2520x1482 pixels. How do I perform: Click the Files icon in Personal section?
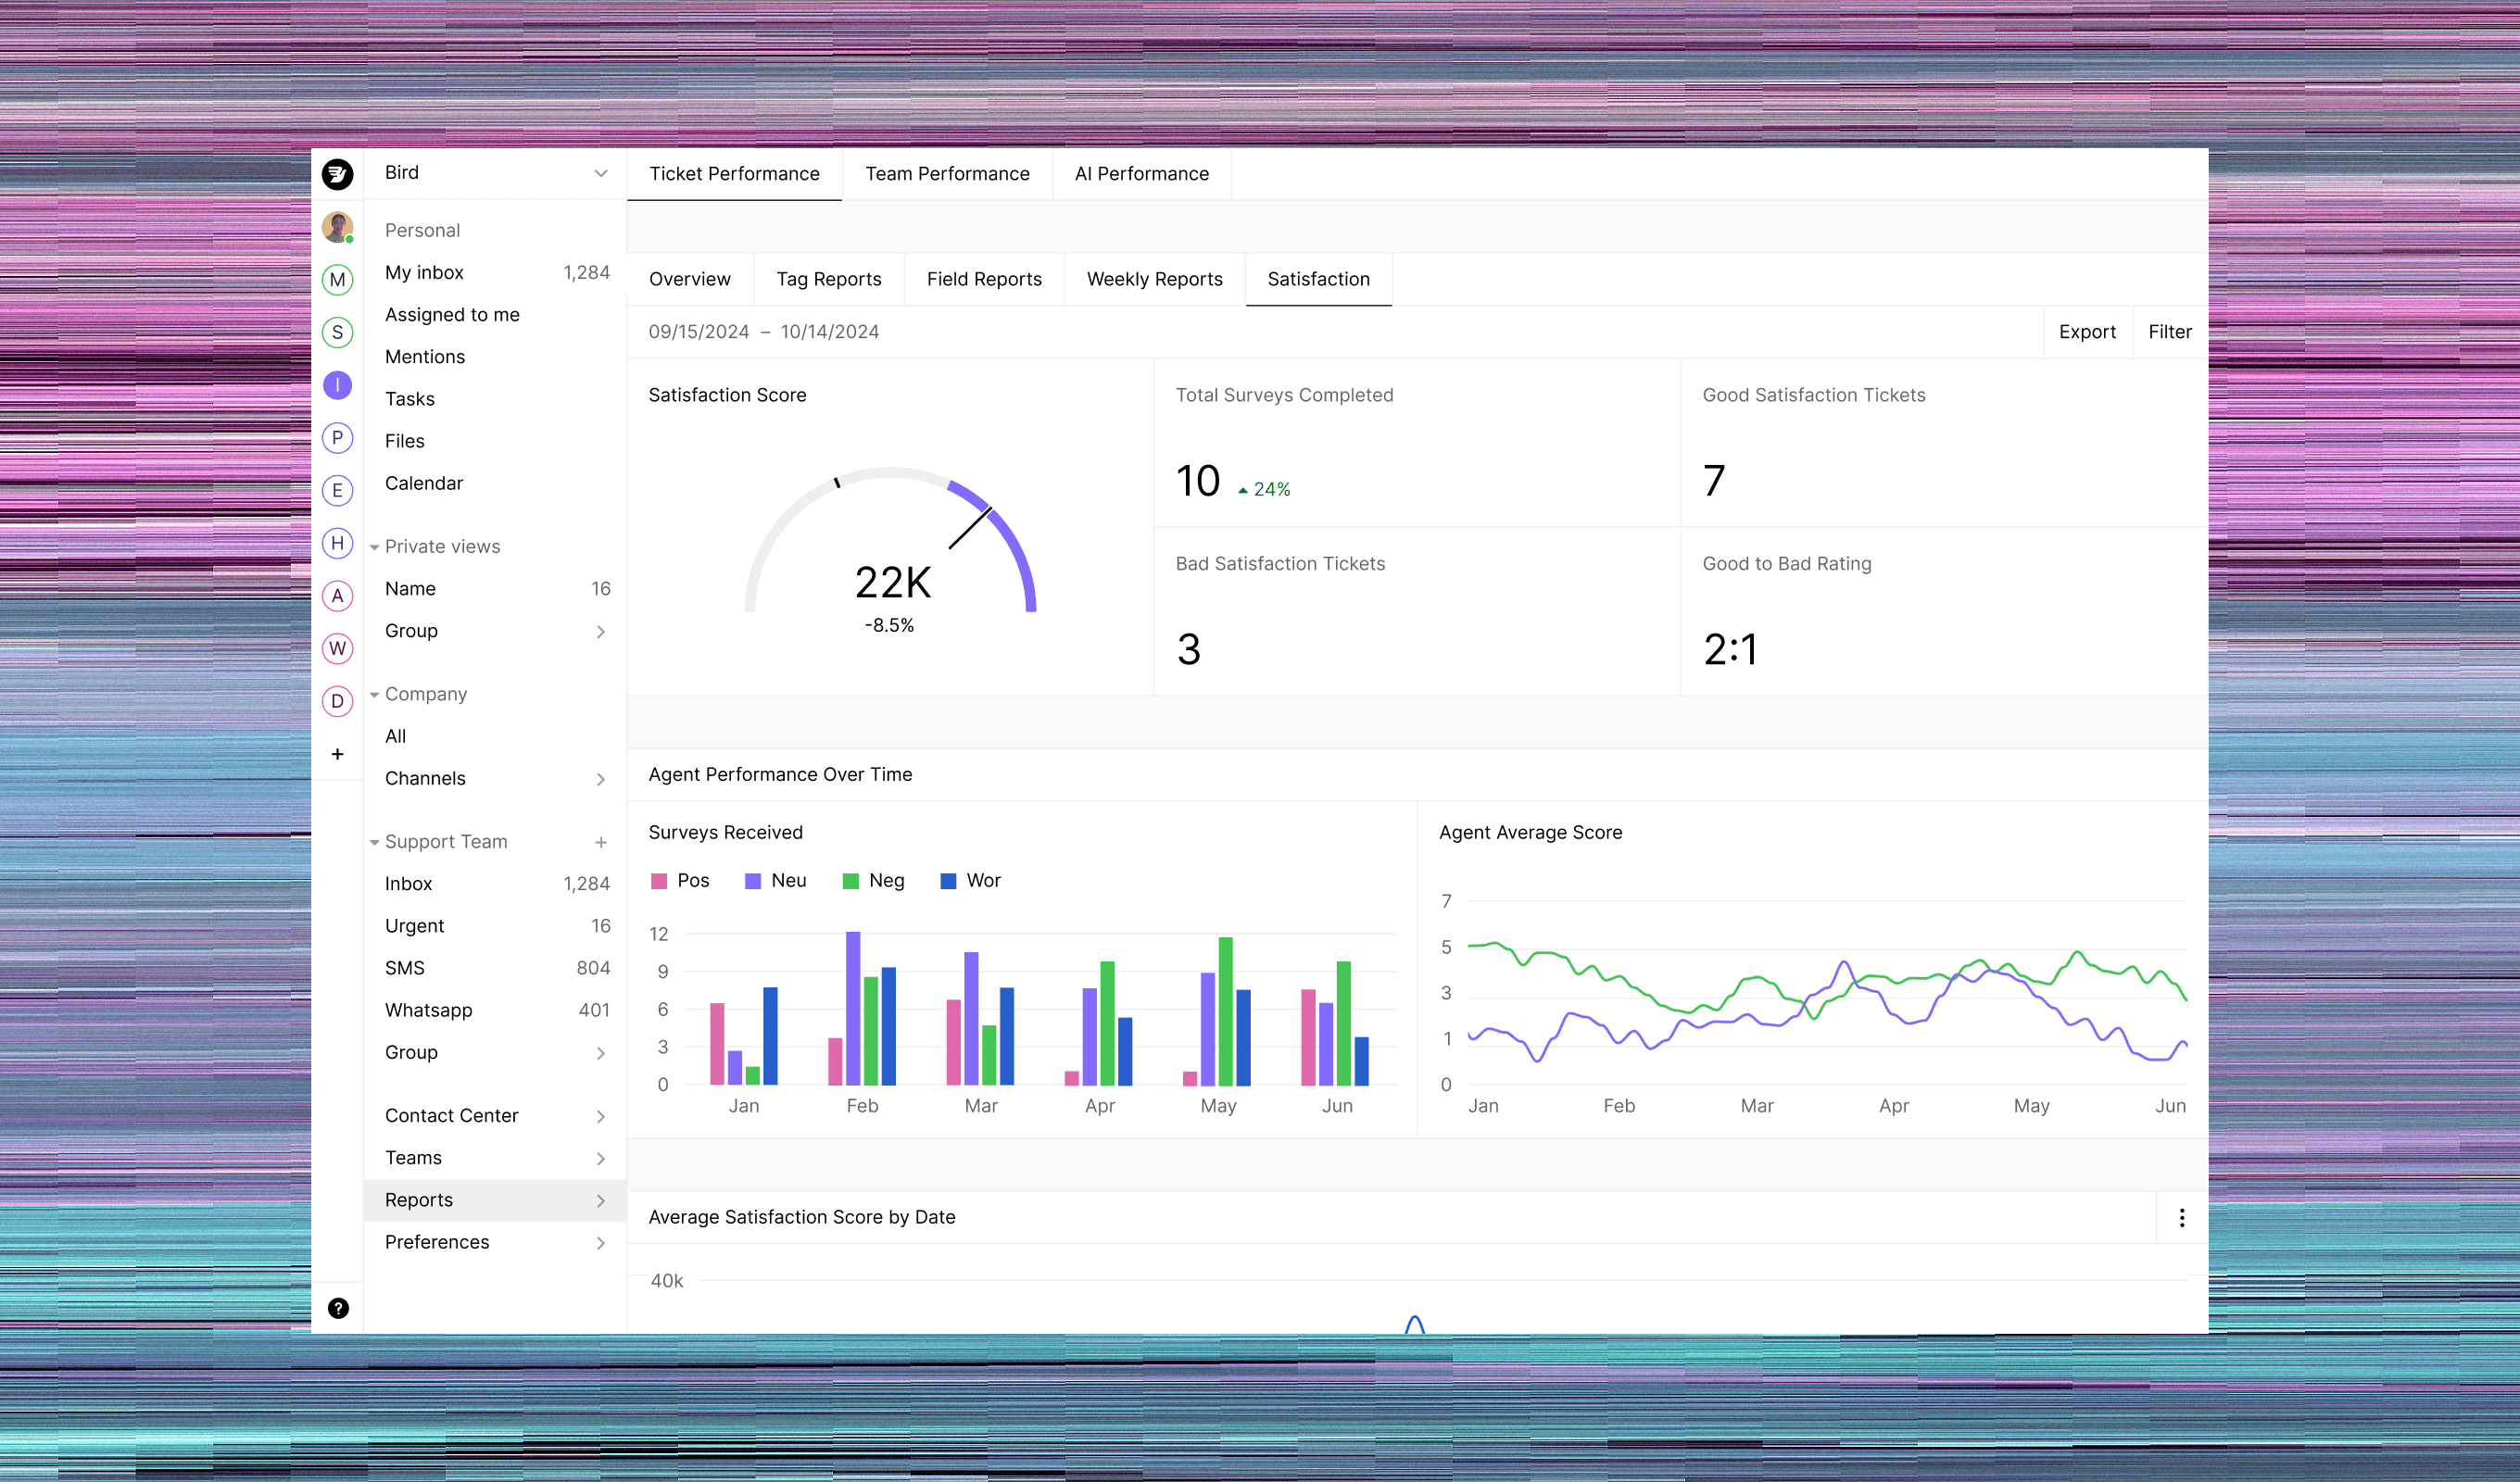pyautogui.click(x=404, y=439)
